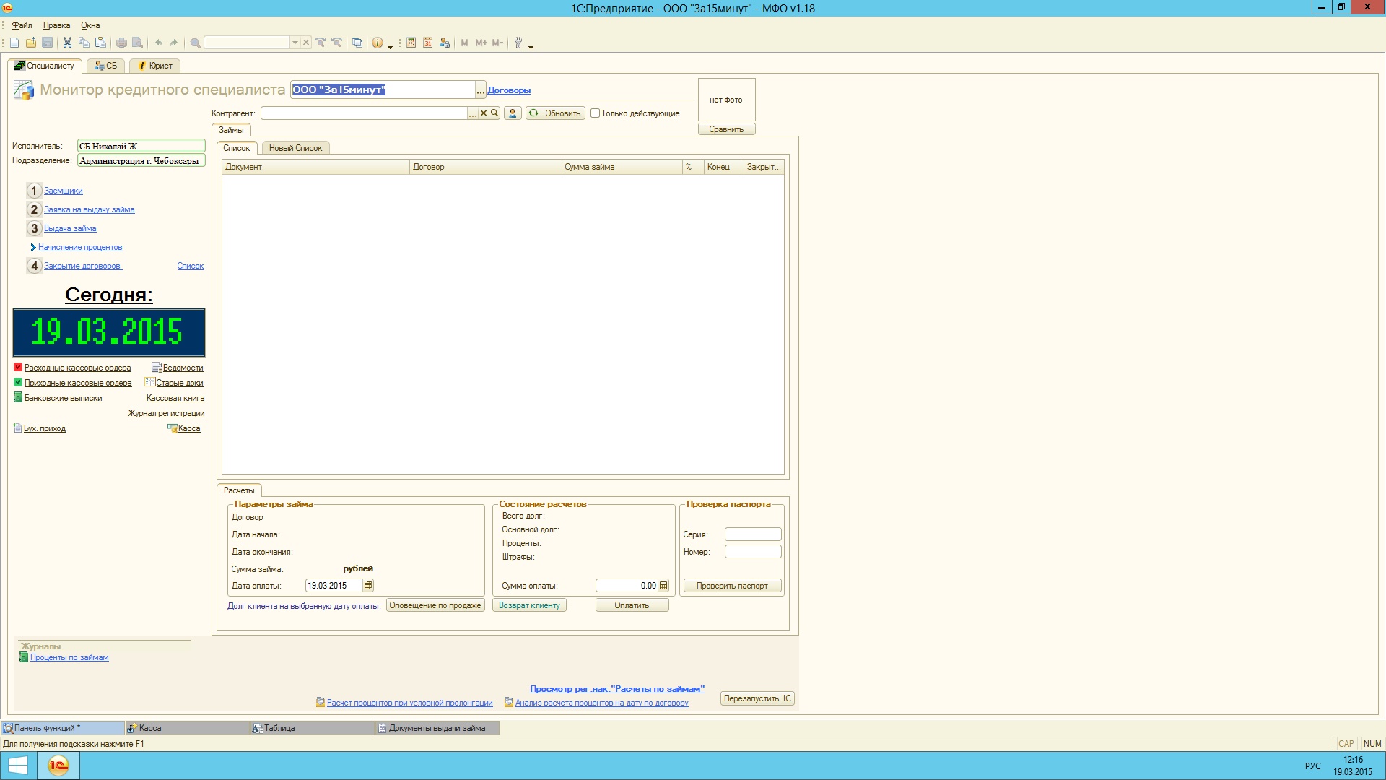Click the Help information icon

378,43
